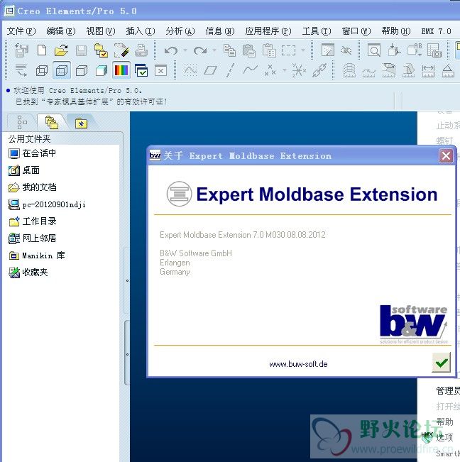Viewport: 460px width, 462px height.
Task: Select 网上邻居 entry
Action: click(32, 238)
